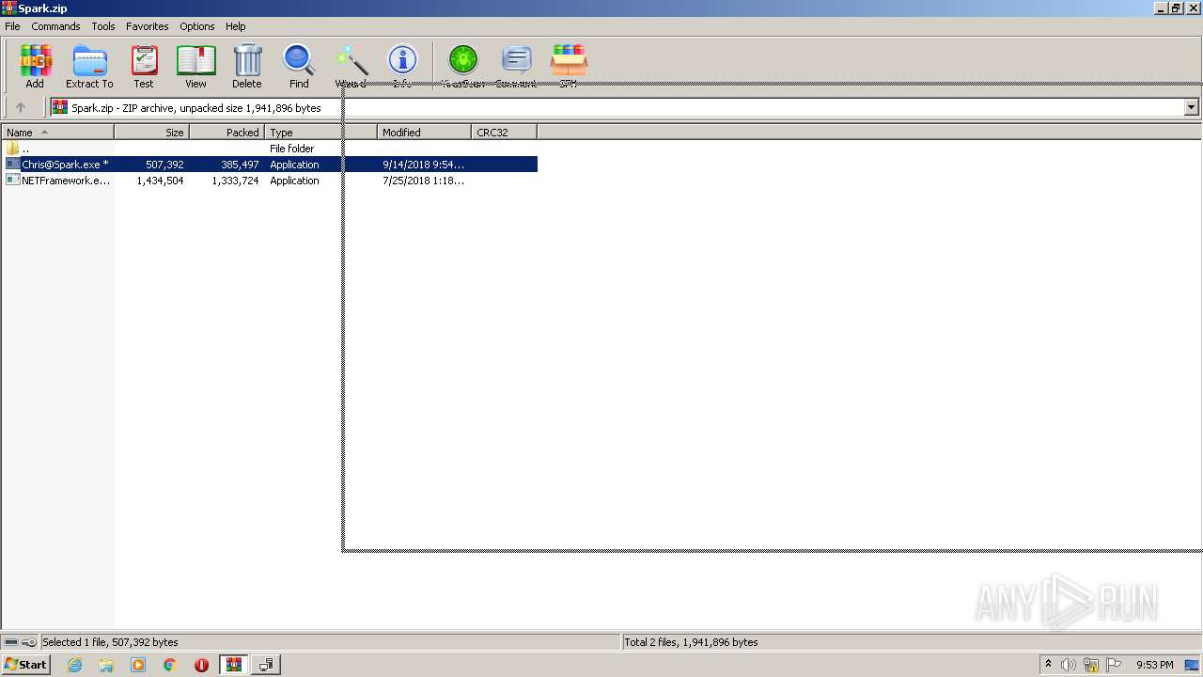
Task: Open the Tools menu
Action: 103,26
